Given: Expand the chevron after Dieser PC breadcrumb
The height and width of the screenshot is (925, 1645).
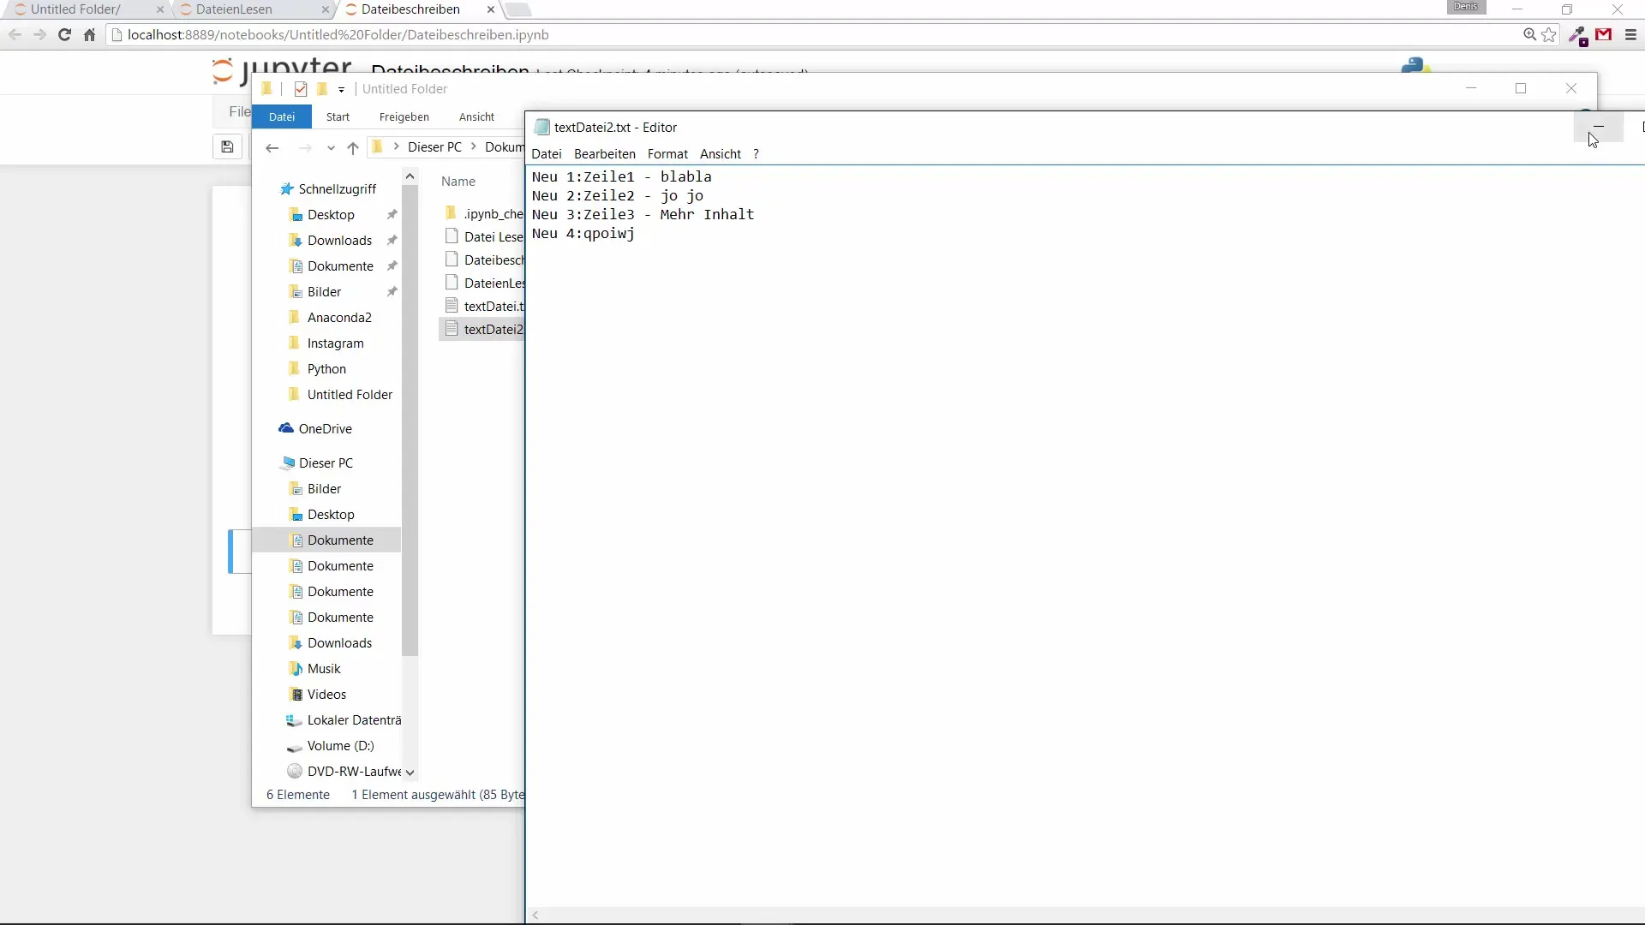Looking at the screenshot, I should (x=473, y=147).
